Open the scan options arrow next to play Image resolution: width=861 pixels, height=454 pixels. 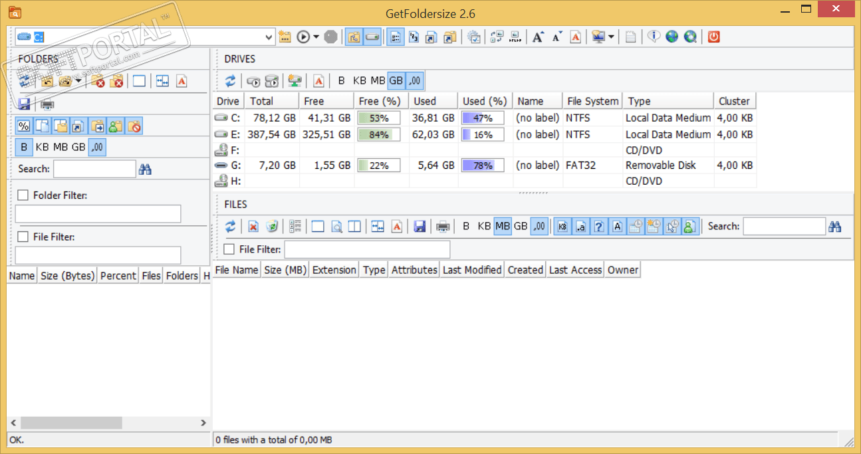[316, 37]
